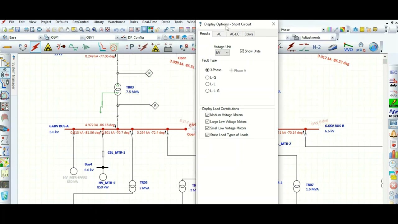Screen dimensions: 398x224
Task: Open the Library menu
Action: tap(99, 22)
